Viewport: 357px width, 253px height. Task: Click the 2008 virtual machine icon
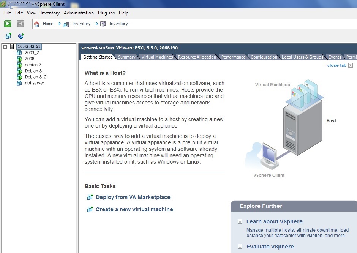19,59
